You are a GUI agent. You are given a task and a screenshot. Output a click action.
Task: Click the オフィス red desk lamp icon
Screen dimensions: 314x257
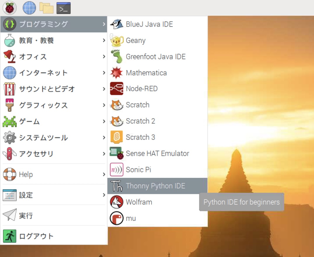[9, 57]
